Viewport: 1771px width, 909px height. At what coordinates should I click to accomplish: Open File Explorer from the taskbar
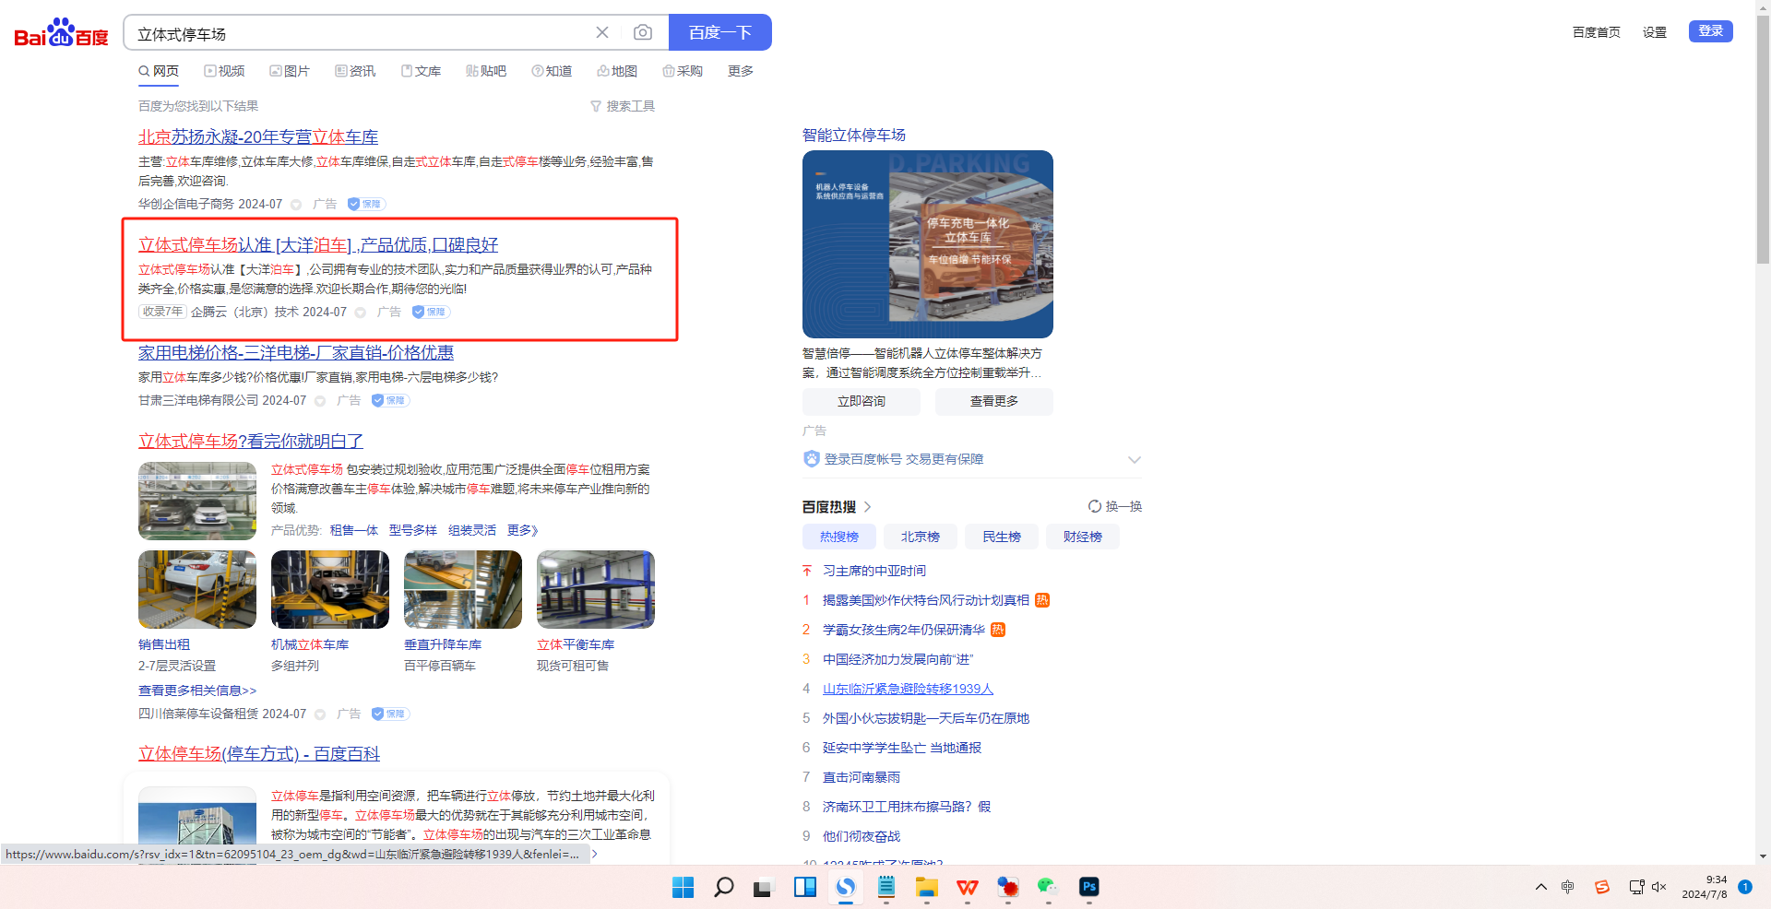[x=927, y=887]
